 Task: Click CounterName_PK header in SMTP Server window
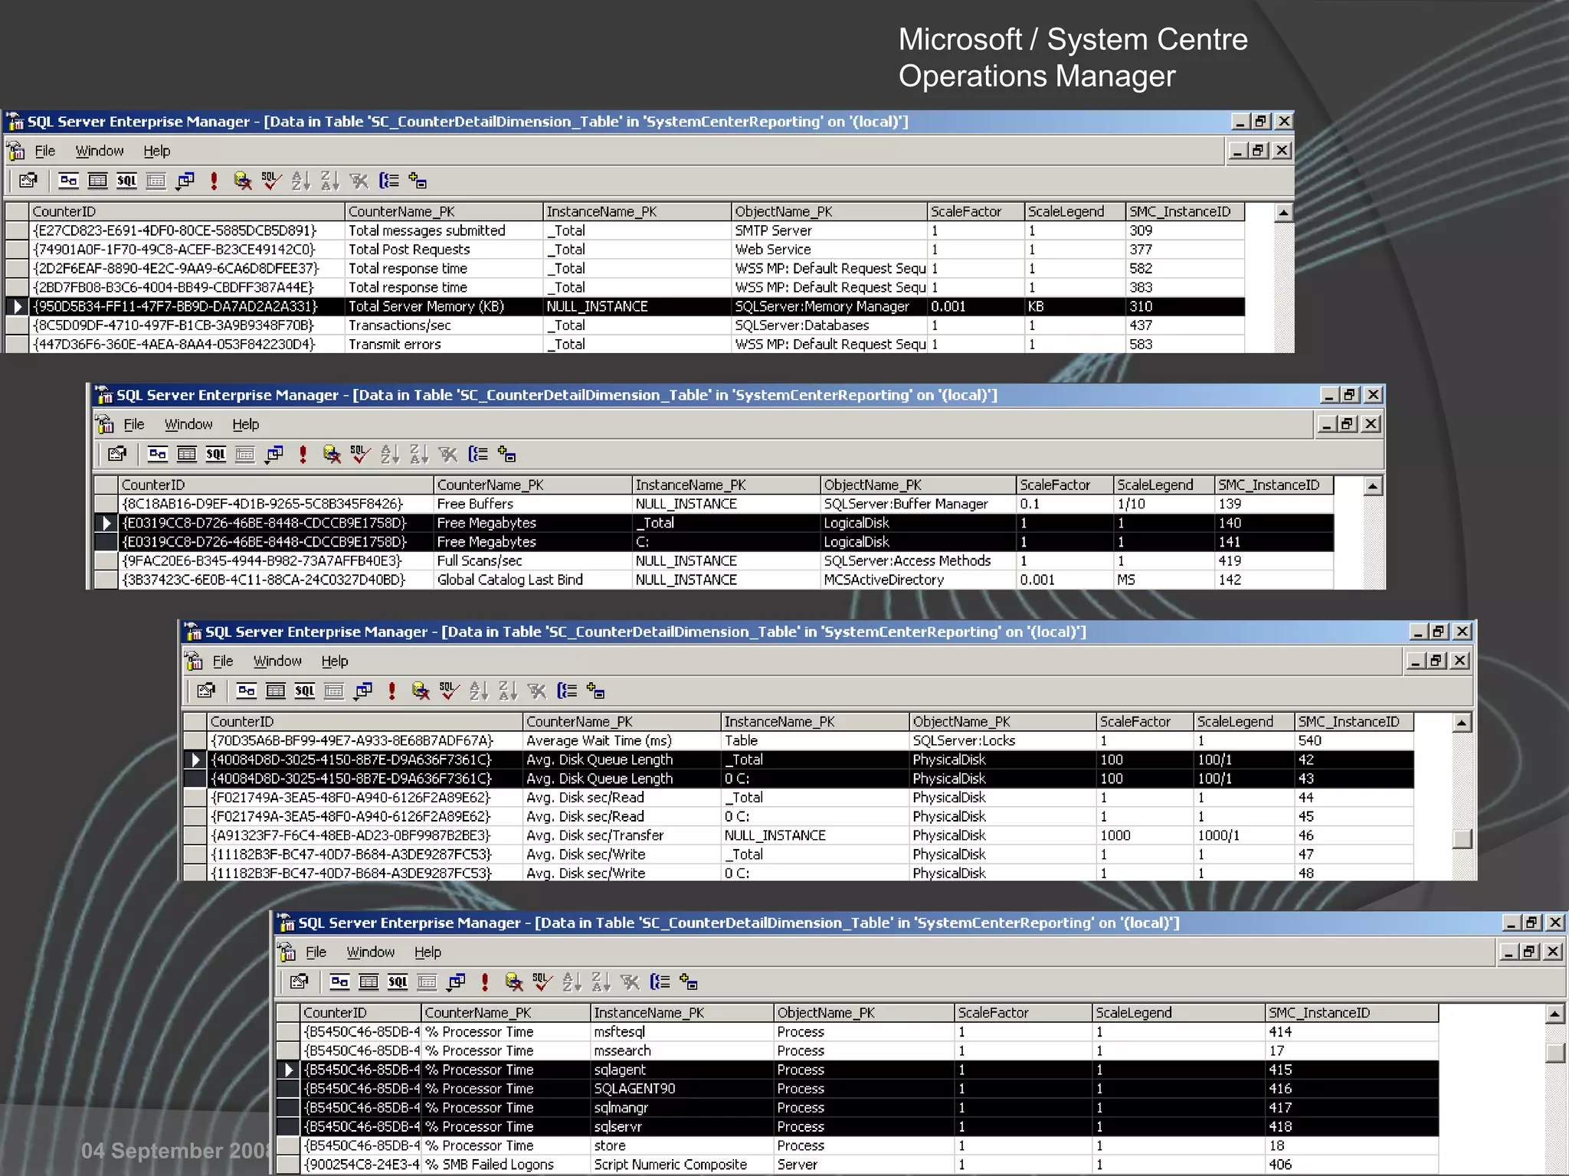coord(444,211)
